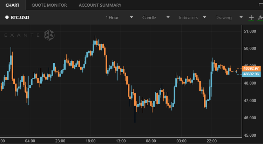Click the down arrow next to 1 Hour
This screenshot has height=144, width=263.
[131, 17]
